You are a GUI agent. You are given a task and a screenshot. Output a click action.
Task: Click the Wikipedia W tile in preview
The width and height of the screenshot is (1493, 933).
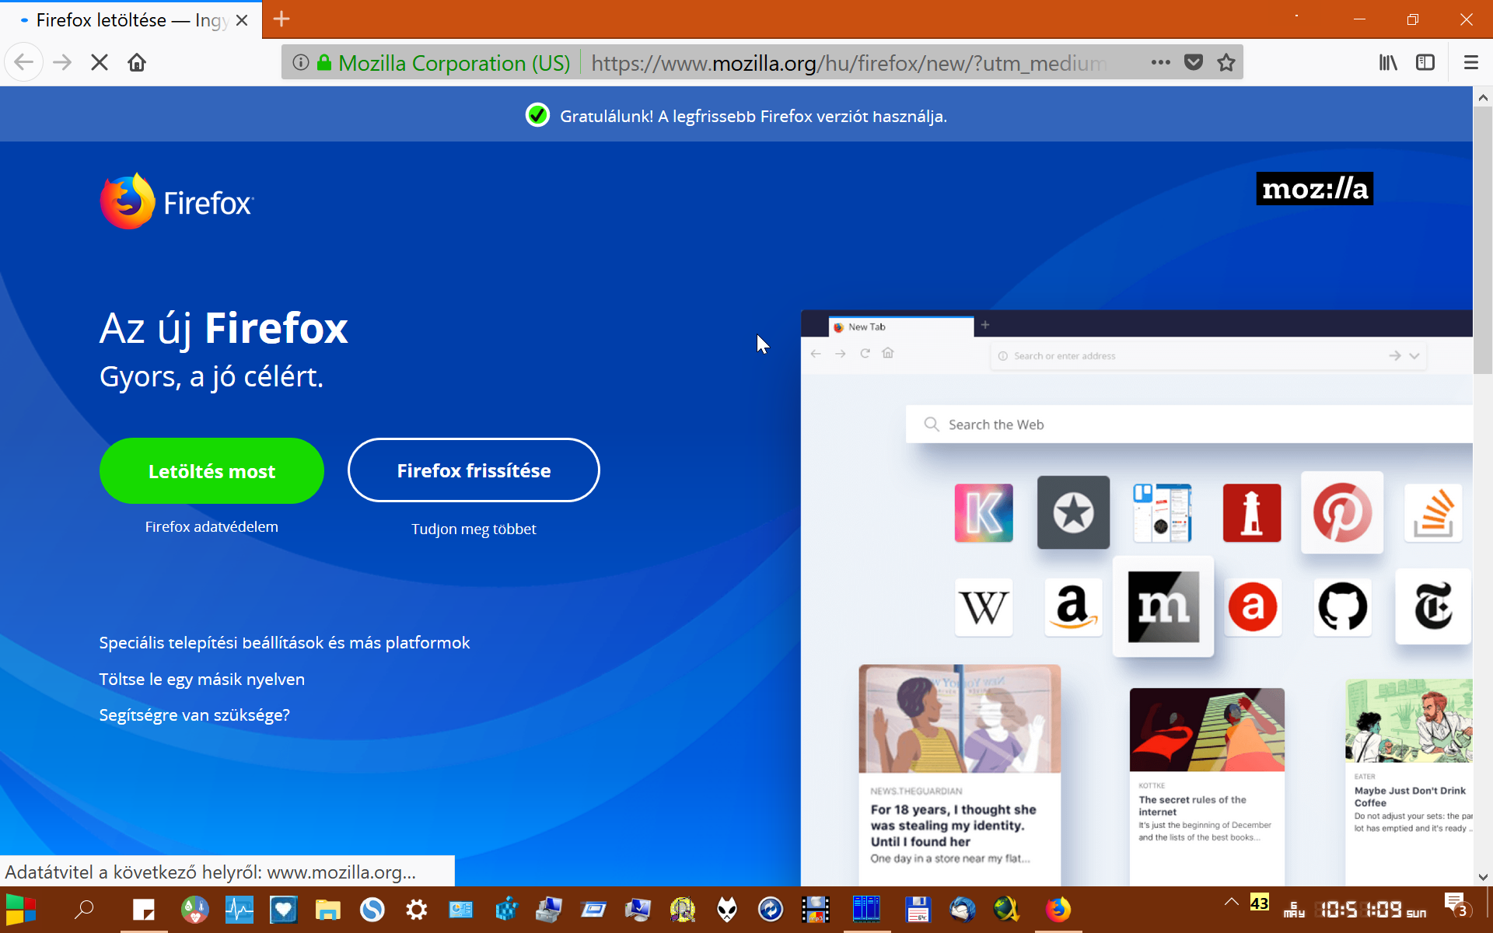[x=984, y=606]
